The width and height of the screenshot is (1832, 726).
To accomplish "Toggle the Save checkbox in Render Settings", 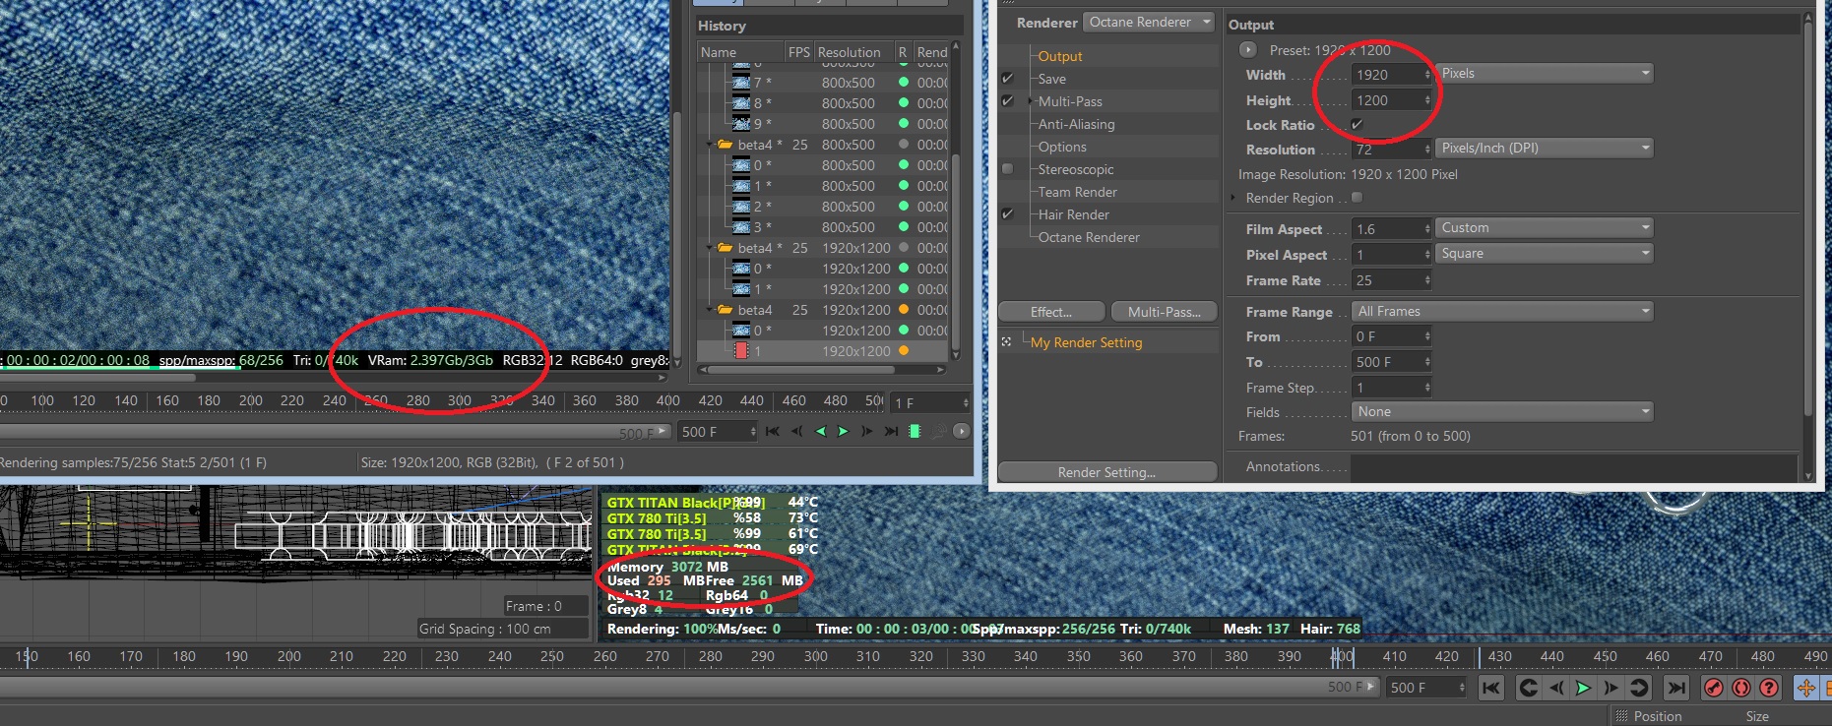I will [1007, 79].
